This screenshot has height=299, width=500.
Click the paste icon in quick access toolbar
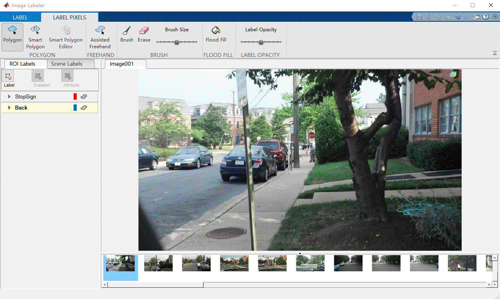(x=448, y=17)
